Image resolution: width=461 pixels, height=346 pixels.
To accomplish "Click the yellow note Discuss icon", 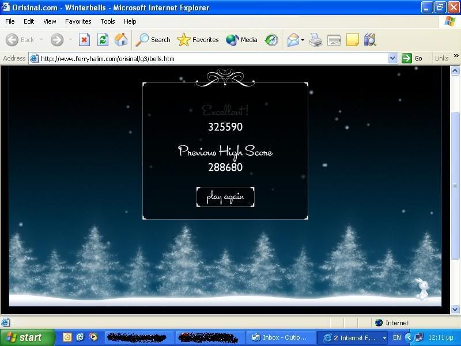I will 352,40.
